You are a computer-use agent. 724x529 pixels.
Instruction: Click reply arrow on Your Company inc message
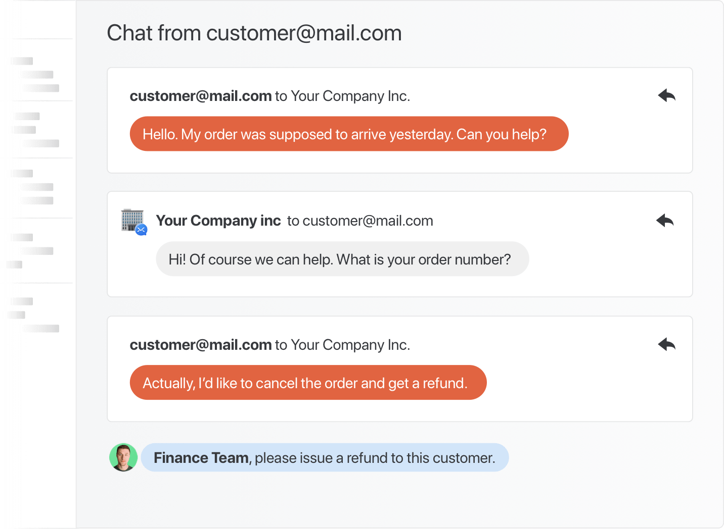pyautogui.click(x=665, y=221)
